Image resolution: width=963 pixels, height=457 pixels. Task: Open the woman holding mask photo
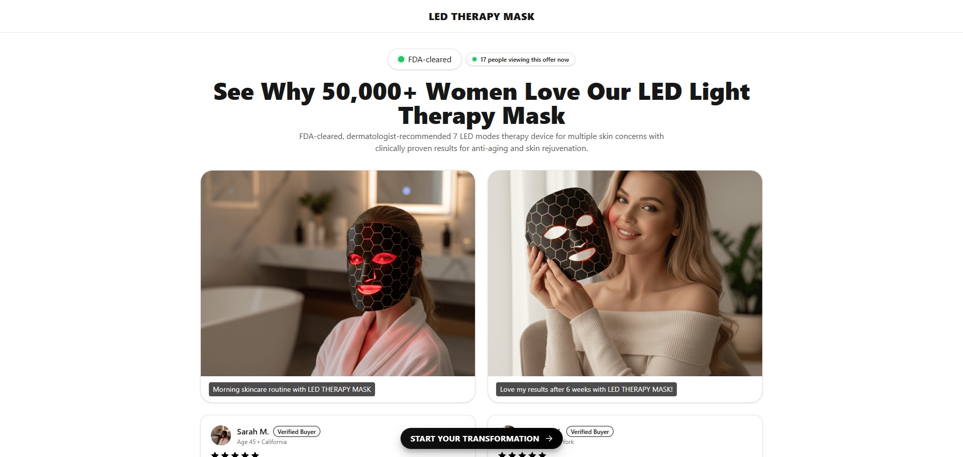[x=625, y=273]
